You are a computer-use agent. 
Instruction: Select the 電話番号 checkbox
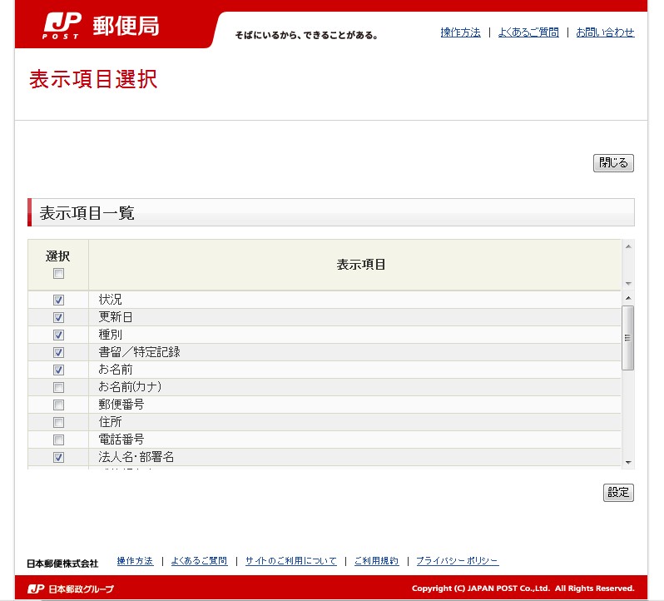58,440
